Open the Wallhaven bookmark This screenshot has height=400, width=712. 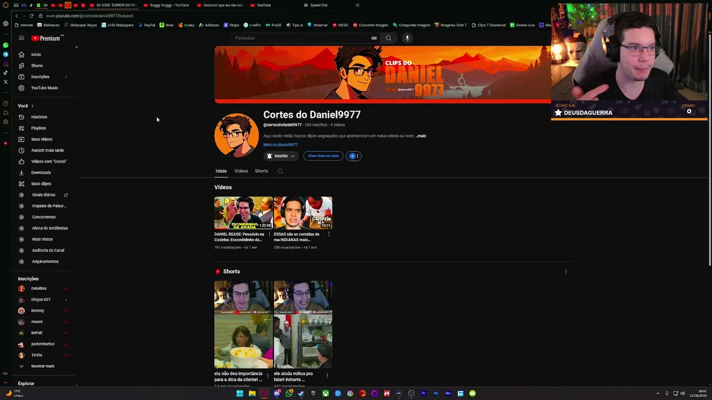[48, 25]
